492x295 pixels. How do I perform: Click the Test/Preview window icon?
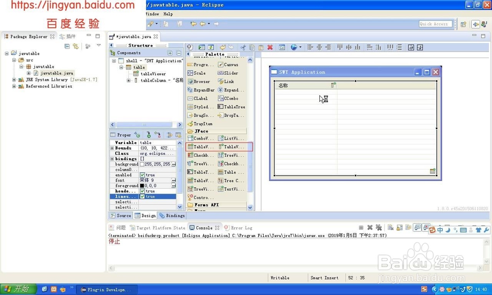click(201, 47)
